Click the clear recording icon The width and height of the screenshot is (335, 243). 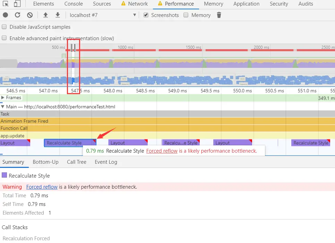[30, 15]
